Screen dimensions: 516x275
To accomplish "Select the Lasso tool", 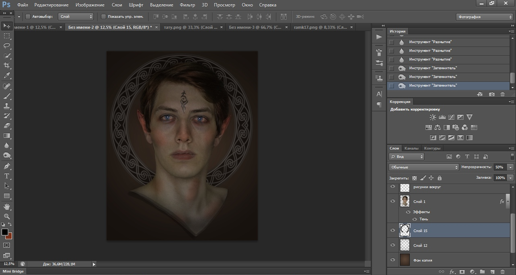I will coord(7,46).
